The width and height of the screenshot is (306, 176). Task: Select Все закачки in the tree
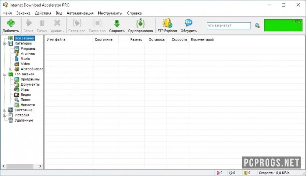(x=24, y=38)
